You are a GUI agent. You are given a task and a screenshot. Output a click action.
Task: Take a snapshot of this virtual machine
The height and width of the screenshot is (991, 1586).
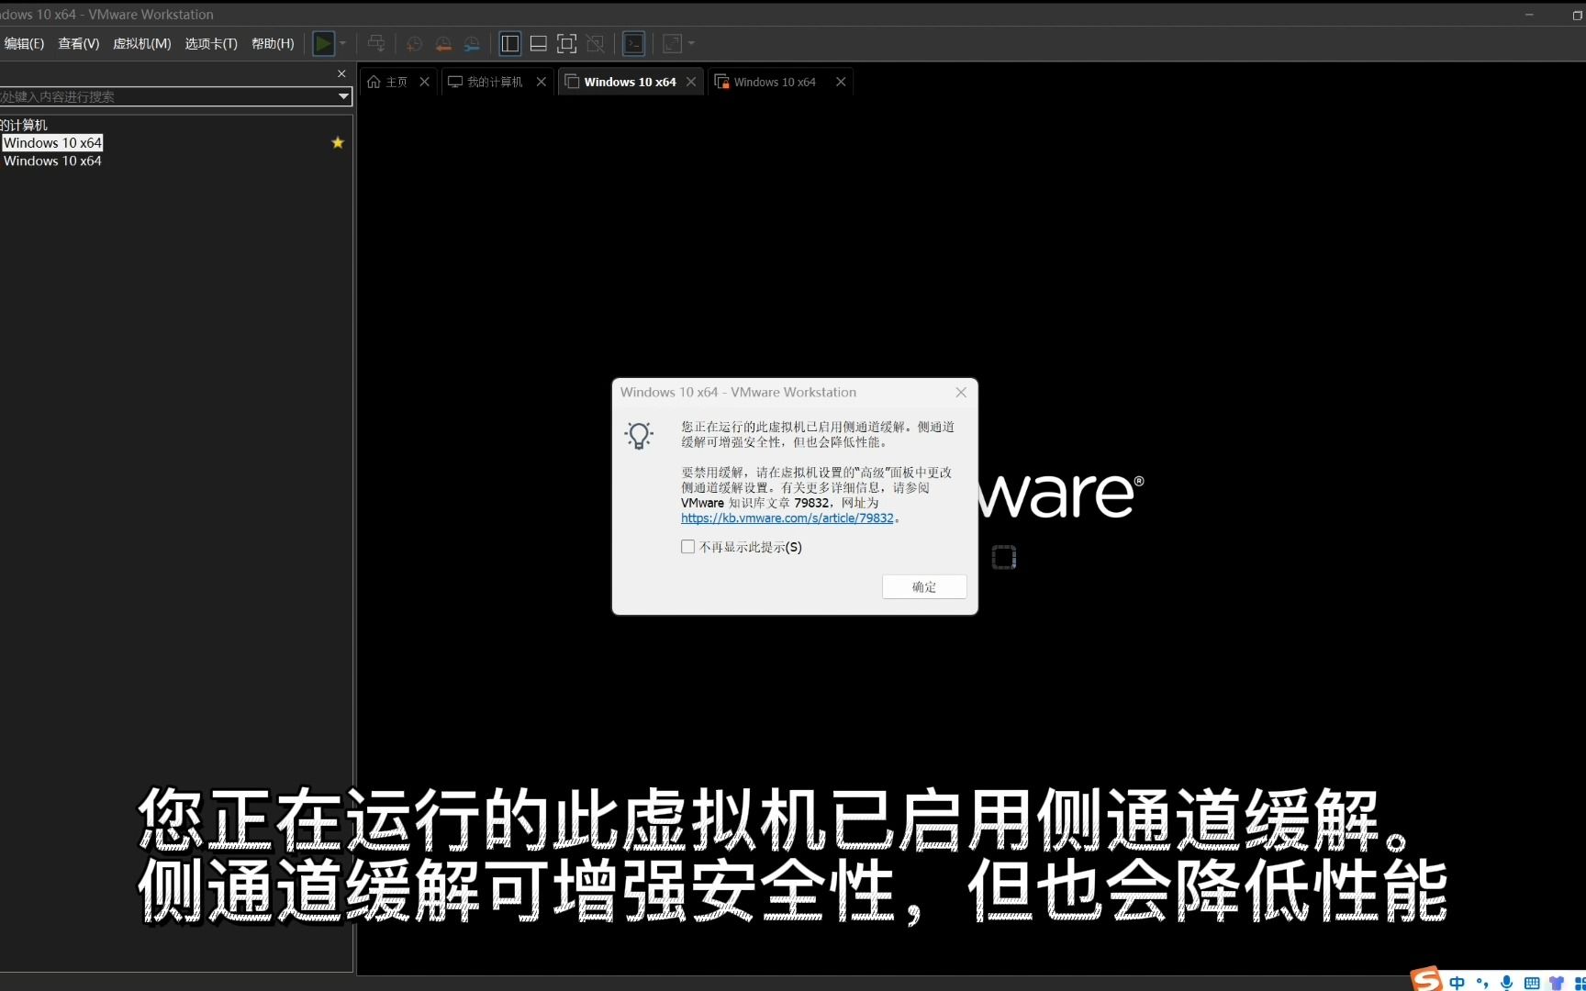point(414,43)
